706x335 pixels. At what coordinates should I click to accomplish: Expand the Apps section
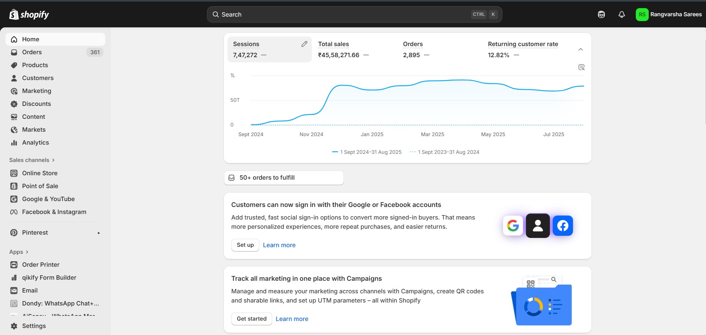[19, 252]
